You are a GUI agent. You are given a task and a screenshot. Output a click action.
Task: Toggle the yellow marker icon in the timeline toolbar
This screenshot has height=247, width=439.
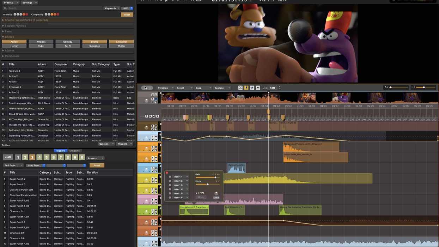tap(246, 88)
